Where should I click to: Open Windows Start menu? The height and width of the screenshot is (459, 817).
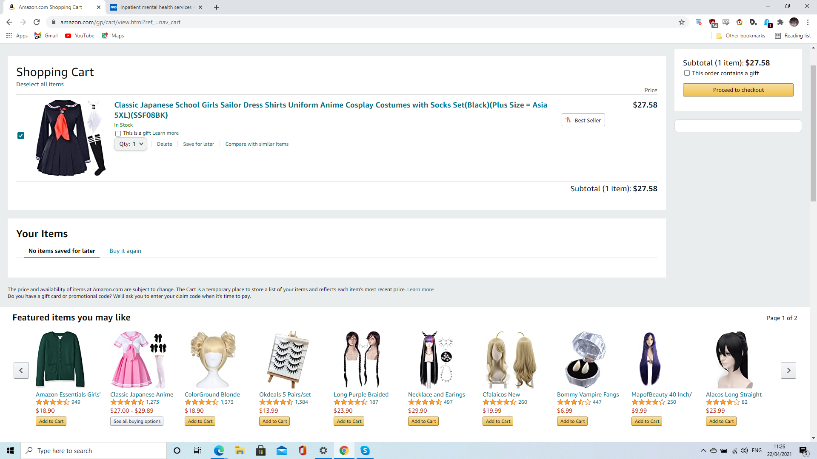click(10, 450)
